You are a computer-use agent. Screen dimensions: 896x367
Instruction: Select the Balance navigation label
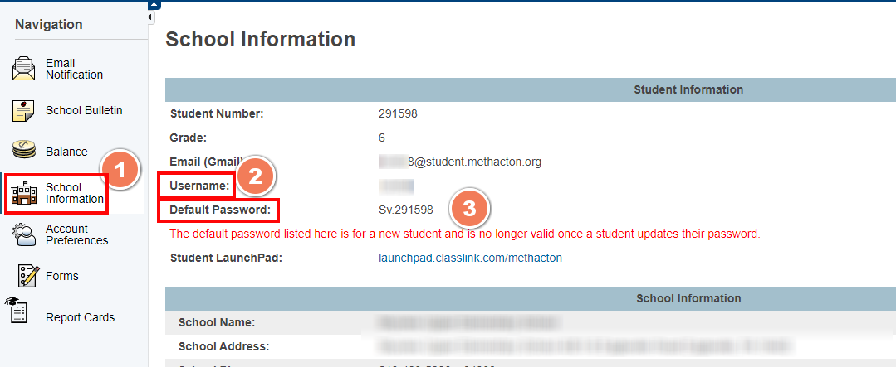click(67, 152)
